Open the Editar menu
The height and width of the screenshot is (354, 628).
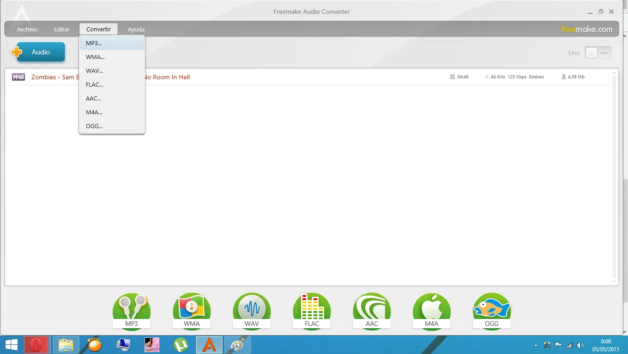tap(61, 29)
